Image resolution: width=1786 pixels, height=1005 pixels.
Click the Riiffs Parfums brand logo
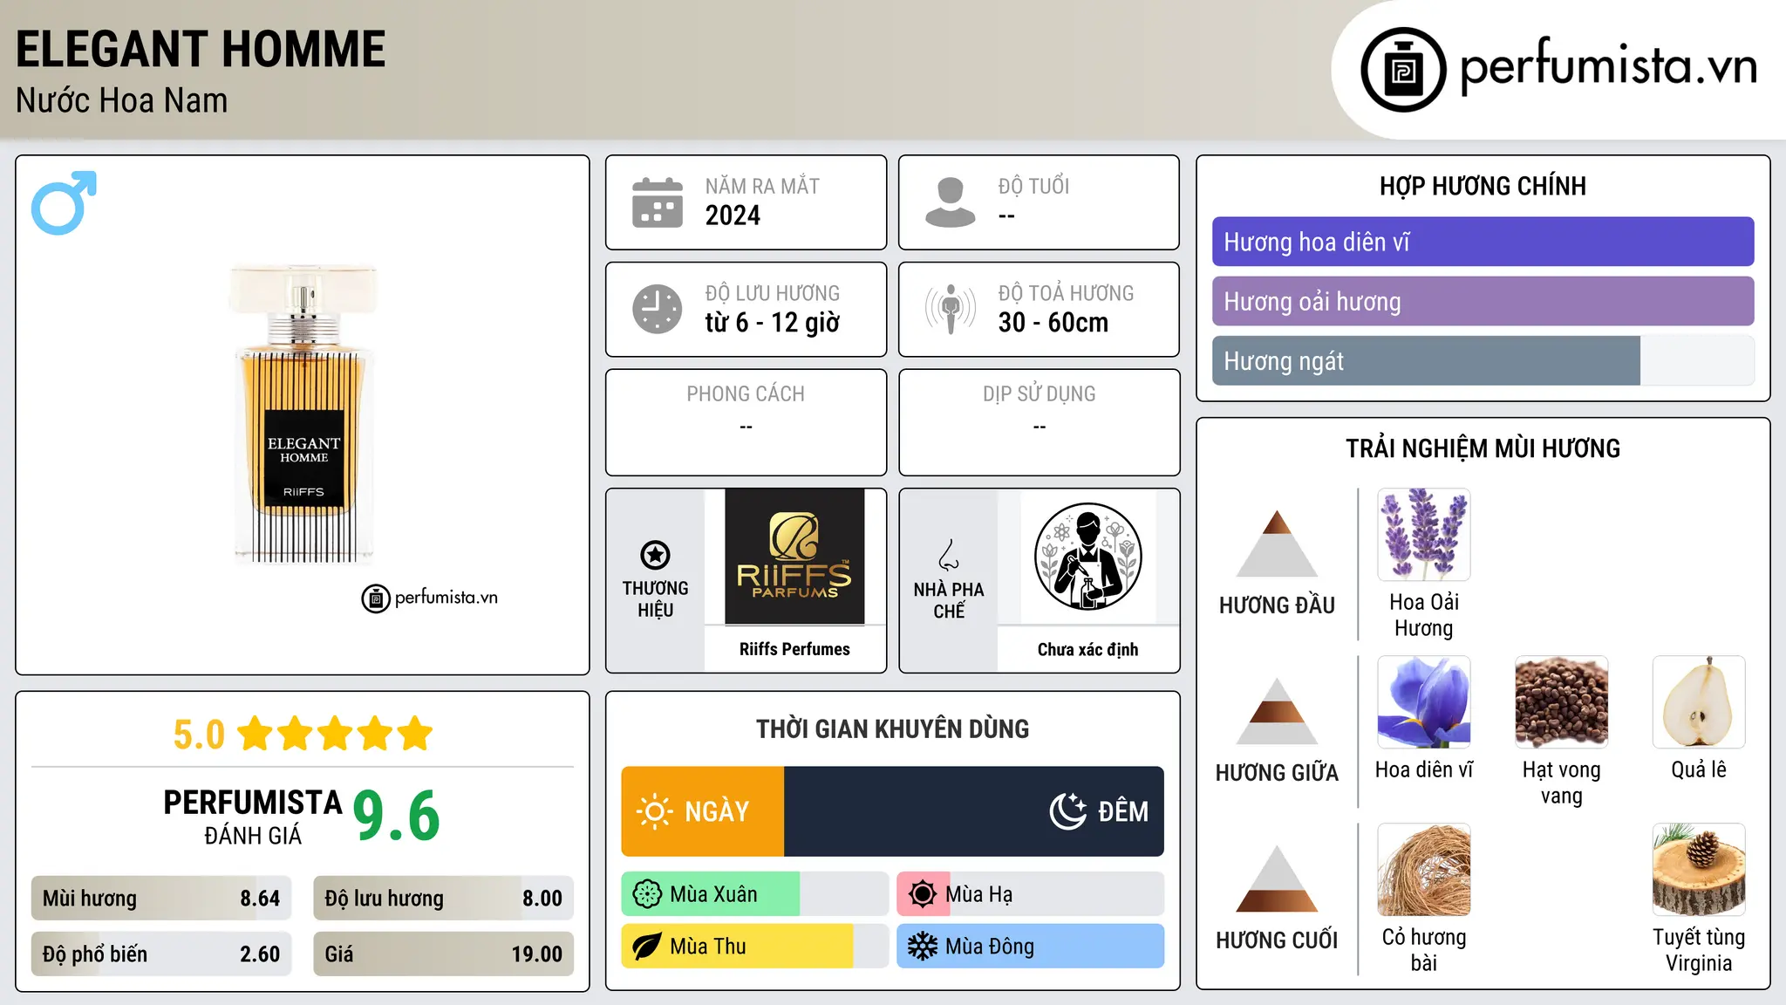pyautogui.click(x=794, y=557)
